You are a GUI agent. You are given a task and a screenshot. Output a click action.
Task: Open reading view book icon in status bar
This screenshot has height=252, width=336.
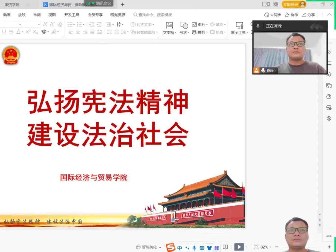(225, 247)
